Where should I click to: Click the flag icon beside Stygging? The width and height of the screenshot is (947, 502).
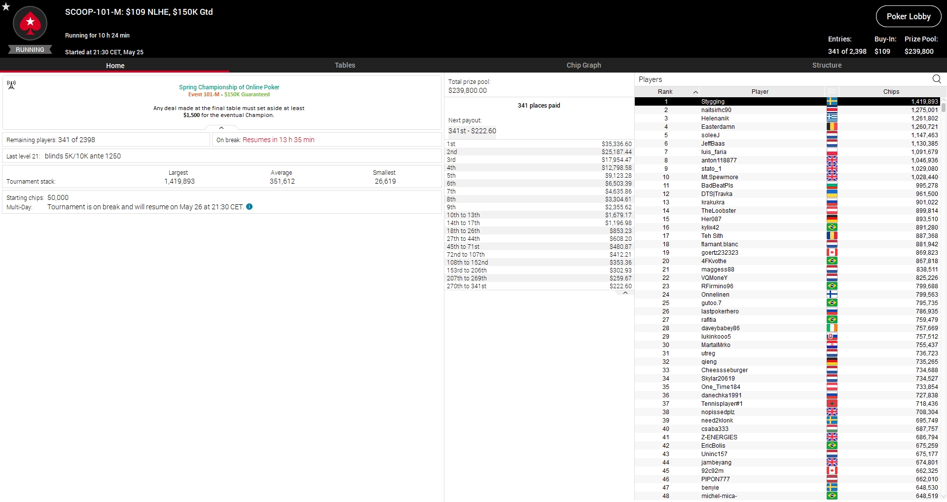[832, 102]
